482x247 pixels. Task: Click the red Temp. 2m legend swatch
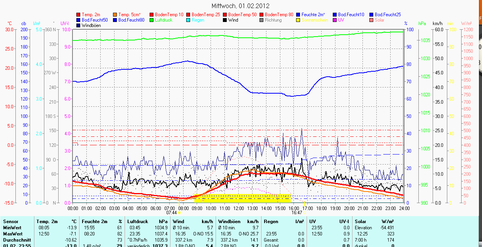79,15
